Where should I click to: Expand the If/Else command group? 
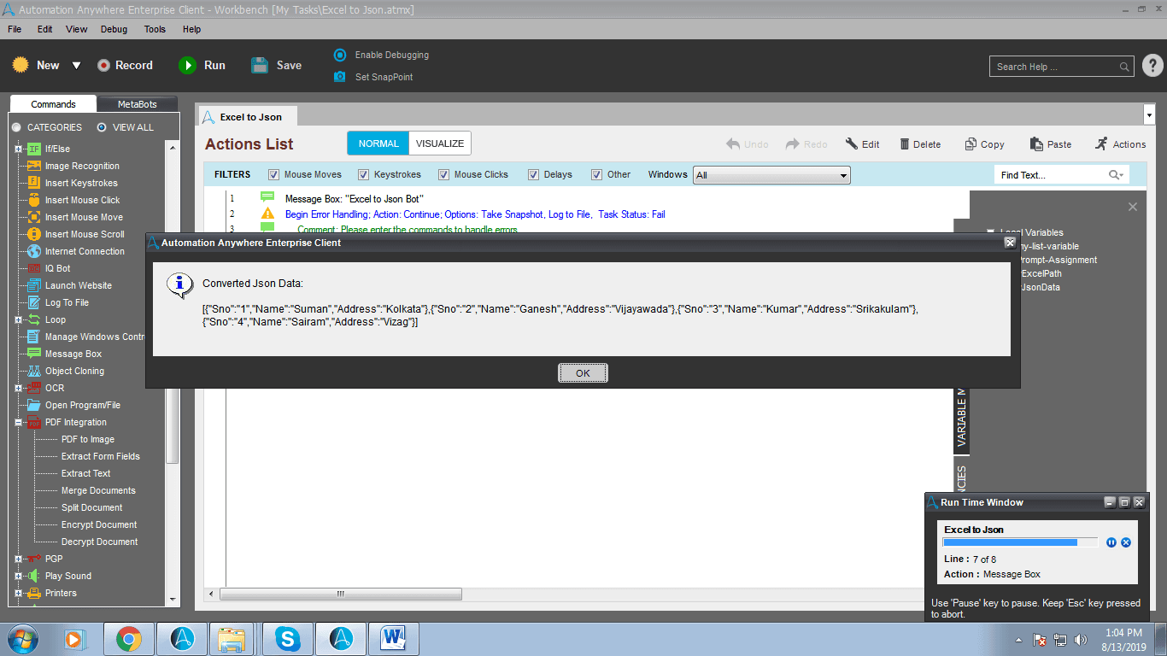pos(18,149)
